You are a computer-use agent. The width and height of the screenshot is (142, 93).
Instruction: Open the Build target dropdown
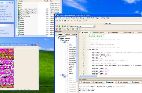point(94,26)
